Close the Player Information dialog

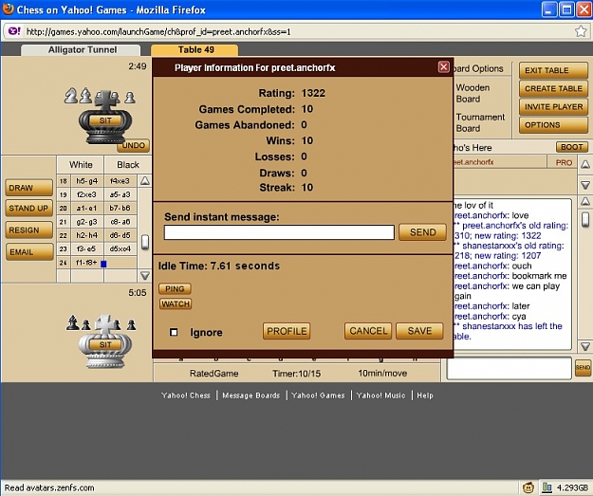click(x=443, y=67)
